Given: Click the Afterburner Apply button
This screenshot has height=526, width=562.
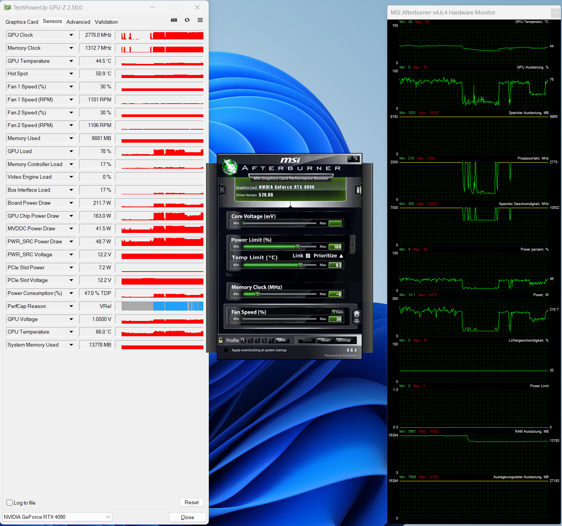Looking at the screenshot, I should [x=307, y=340].
